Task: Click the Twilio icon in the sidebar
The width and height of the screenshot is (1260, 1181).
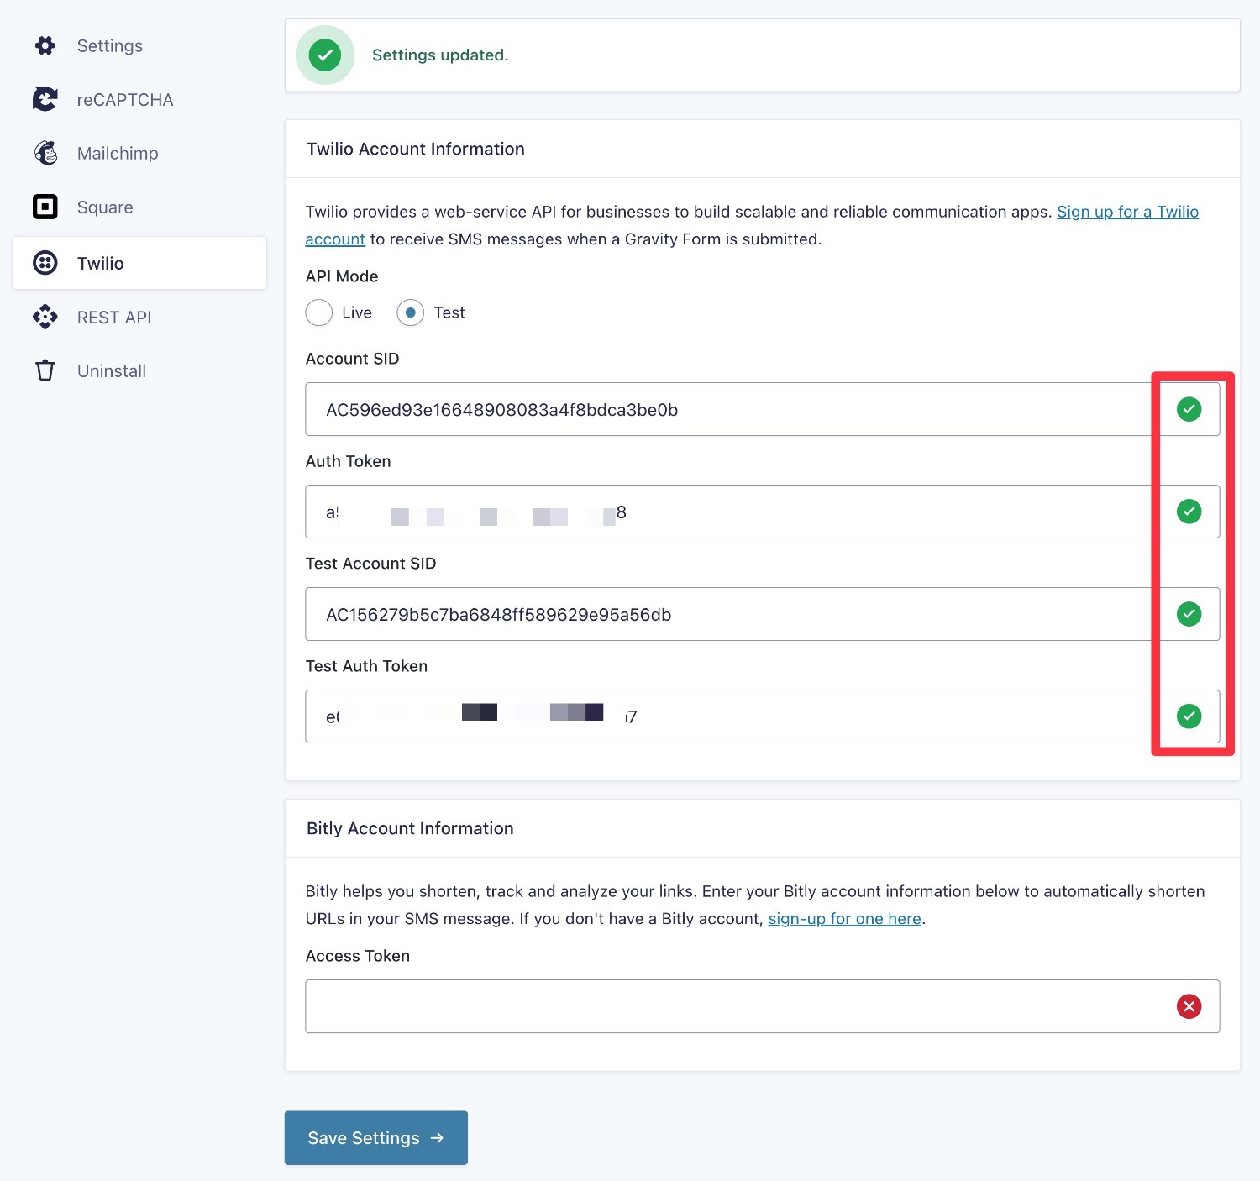Action: point(45,263)
